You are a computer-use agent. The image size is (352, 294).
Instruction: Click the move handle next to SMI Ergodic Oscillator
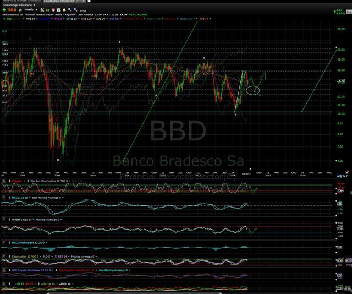point(9,270)
